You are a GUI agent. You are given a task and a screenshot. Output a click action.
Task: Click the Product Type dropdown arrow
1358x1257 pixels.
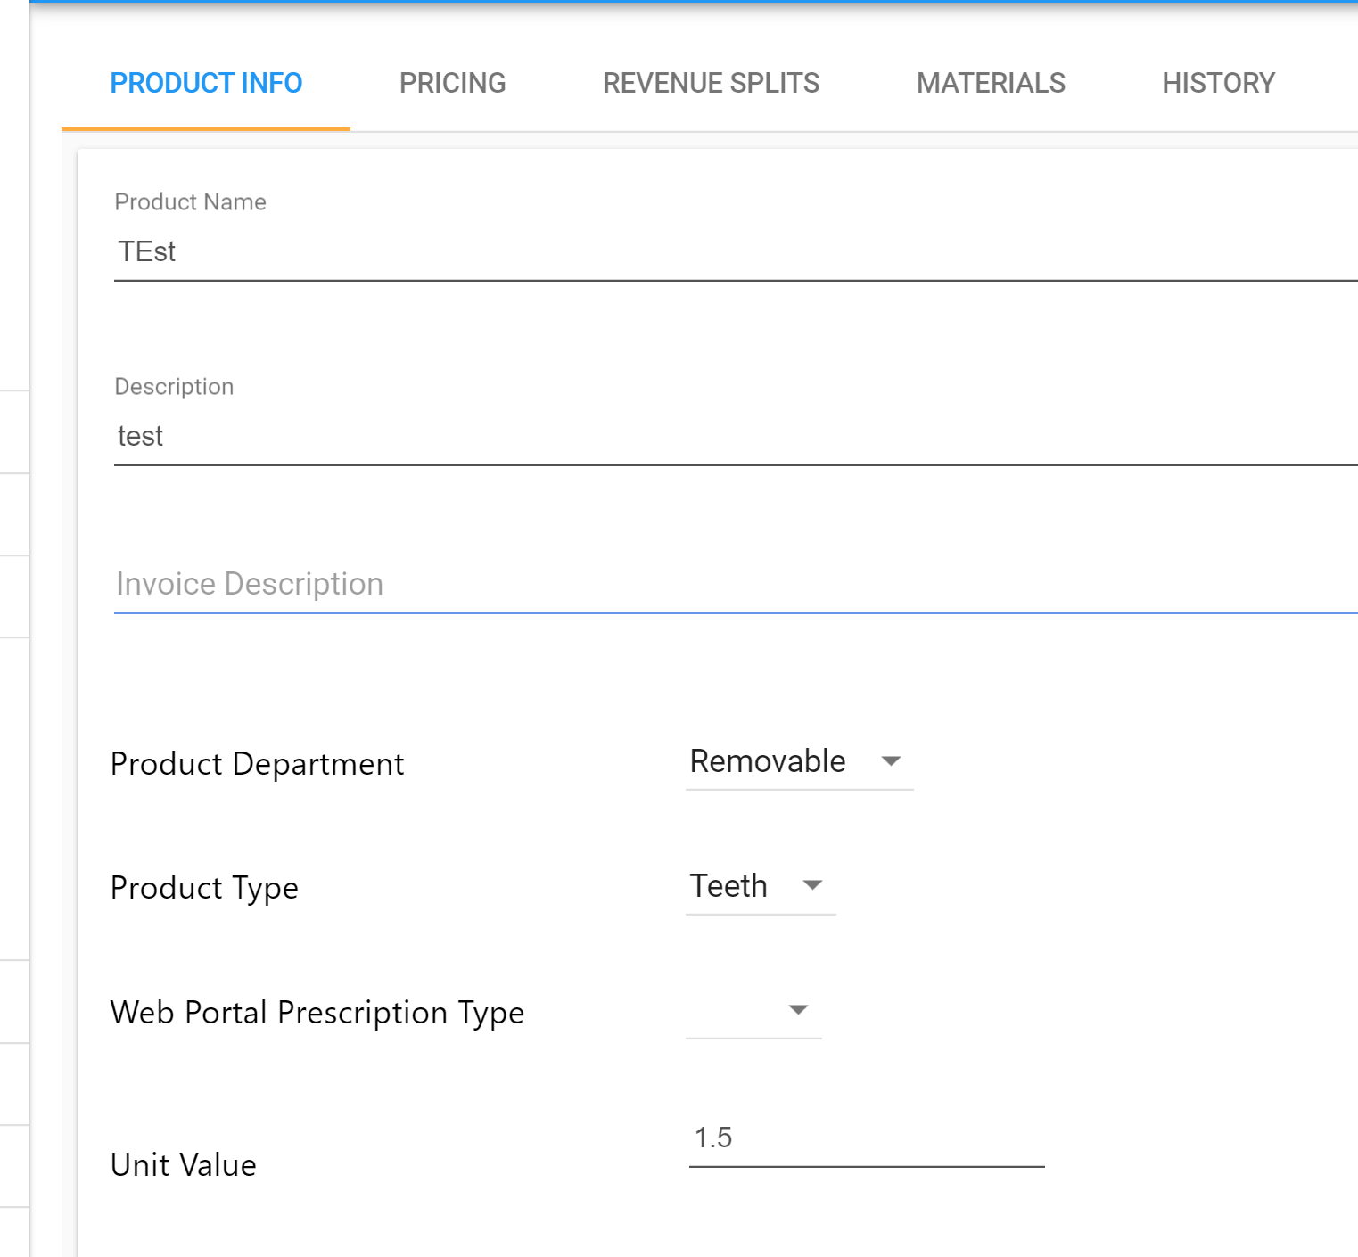click(x=813, y=885)
